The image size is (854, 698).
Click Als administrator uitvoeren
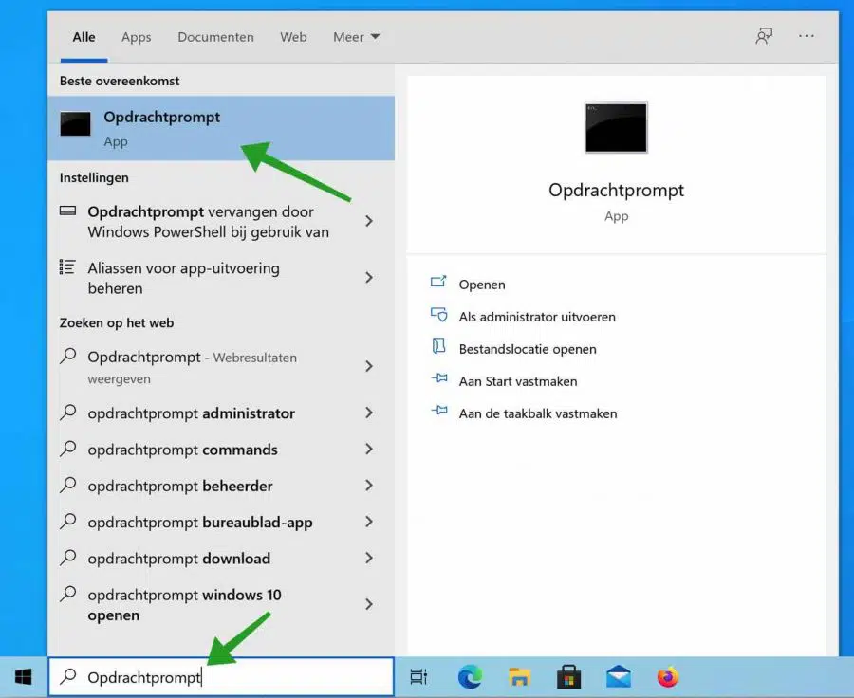pos(537,317)
